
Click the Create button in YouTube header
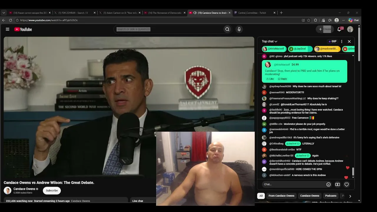tap(325, 29)
